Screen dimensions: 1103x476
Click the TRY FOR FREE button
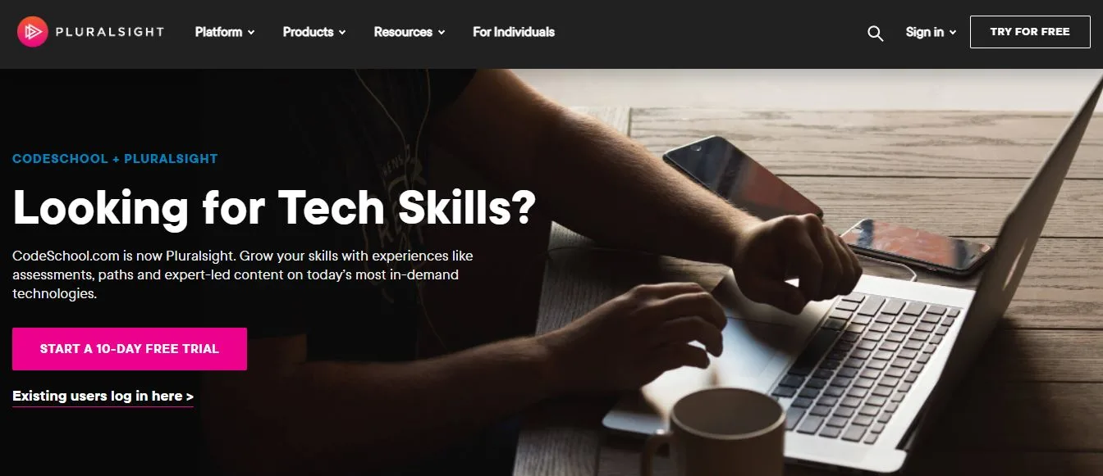tap(1030, 32)
